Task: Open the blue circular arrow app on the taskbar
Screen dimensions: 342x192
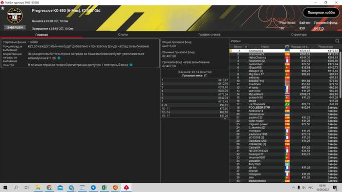Action: point(93,188)
